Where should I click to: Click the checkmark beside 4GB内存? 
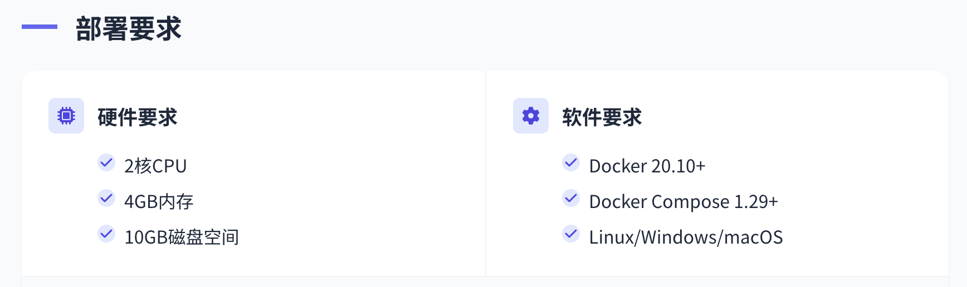[x=106, y=198]
